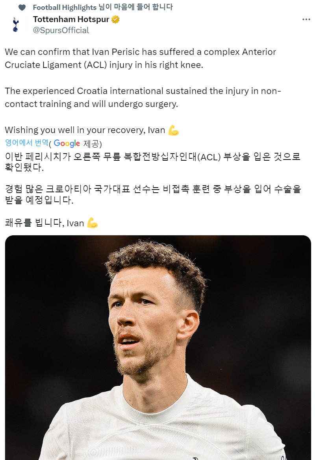
Task: Click the Tottenham Hotspur display name
Action: (x=71, y=19)
